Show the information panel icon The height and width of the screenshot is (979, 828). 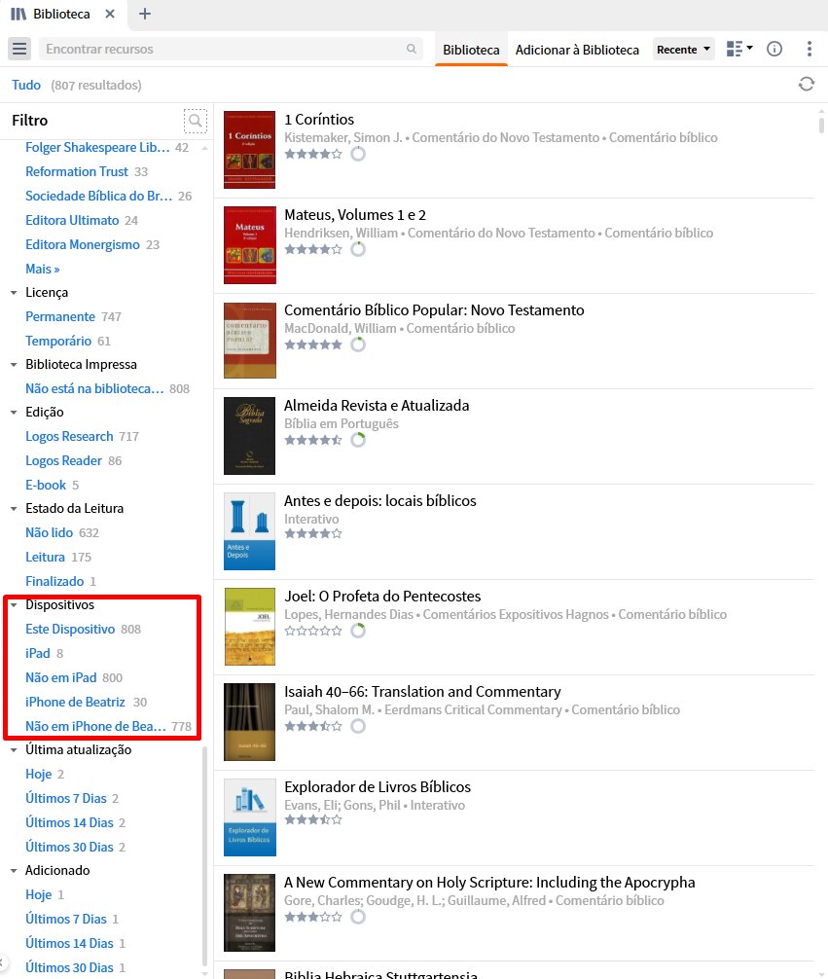(774, 49)
